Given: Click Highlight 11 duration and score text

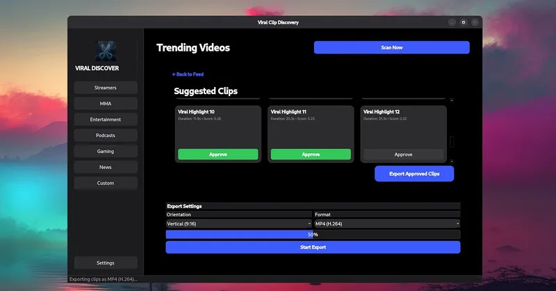Looking at the screenshot, I should point(293,118).
